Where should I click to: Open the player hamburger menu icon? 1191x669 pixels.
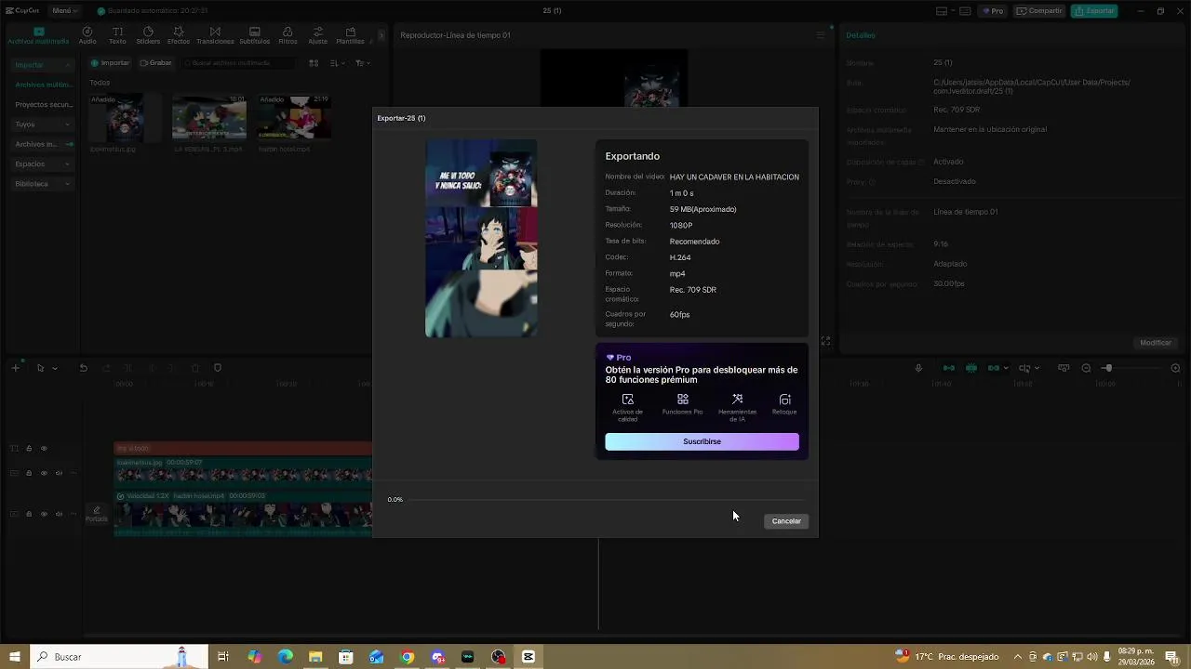(821, 35)
